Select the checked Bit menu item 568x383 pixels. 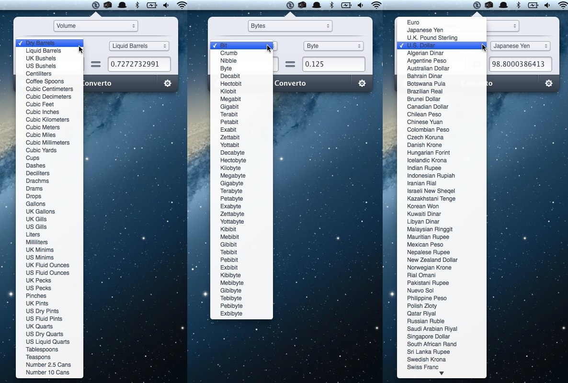pos(241,45)
